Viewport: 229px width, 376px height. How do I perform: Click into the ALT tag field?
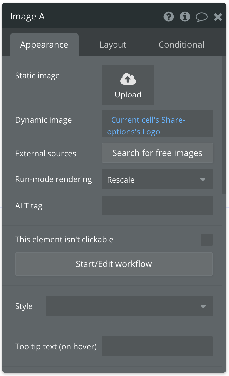[157, 206]
